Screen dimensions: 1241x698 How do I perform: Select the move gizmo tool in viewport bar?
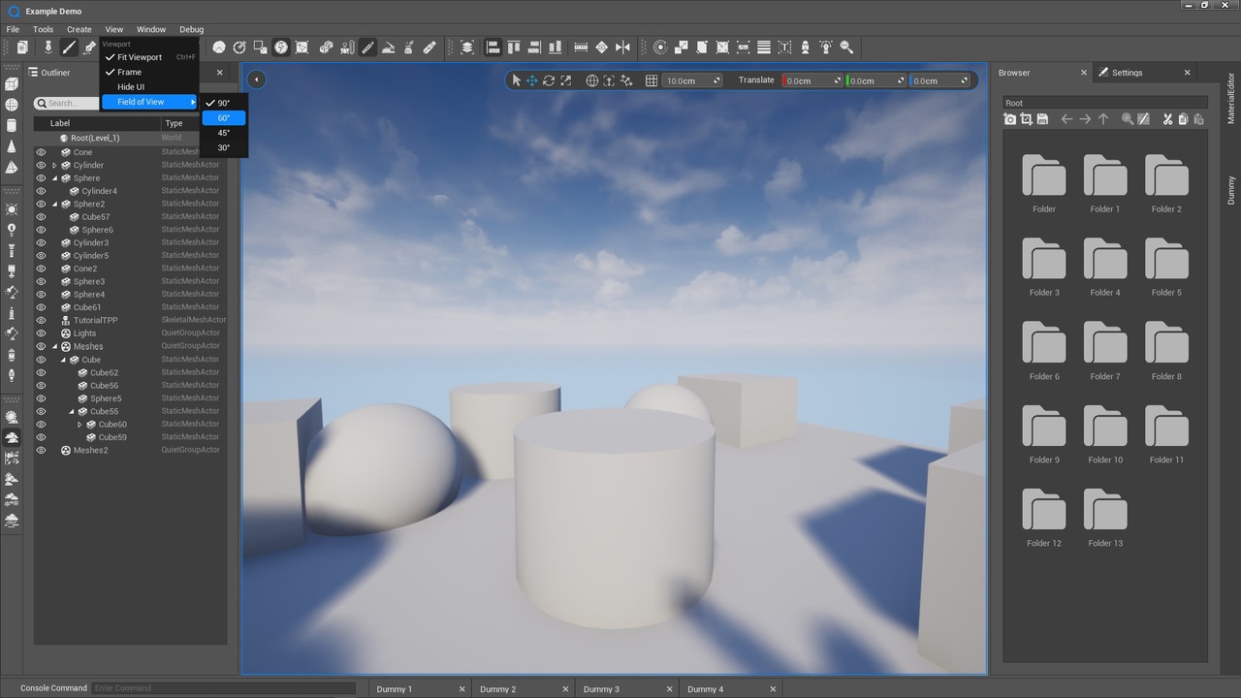click(x=532, y=80)
